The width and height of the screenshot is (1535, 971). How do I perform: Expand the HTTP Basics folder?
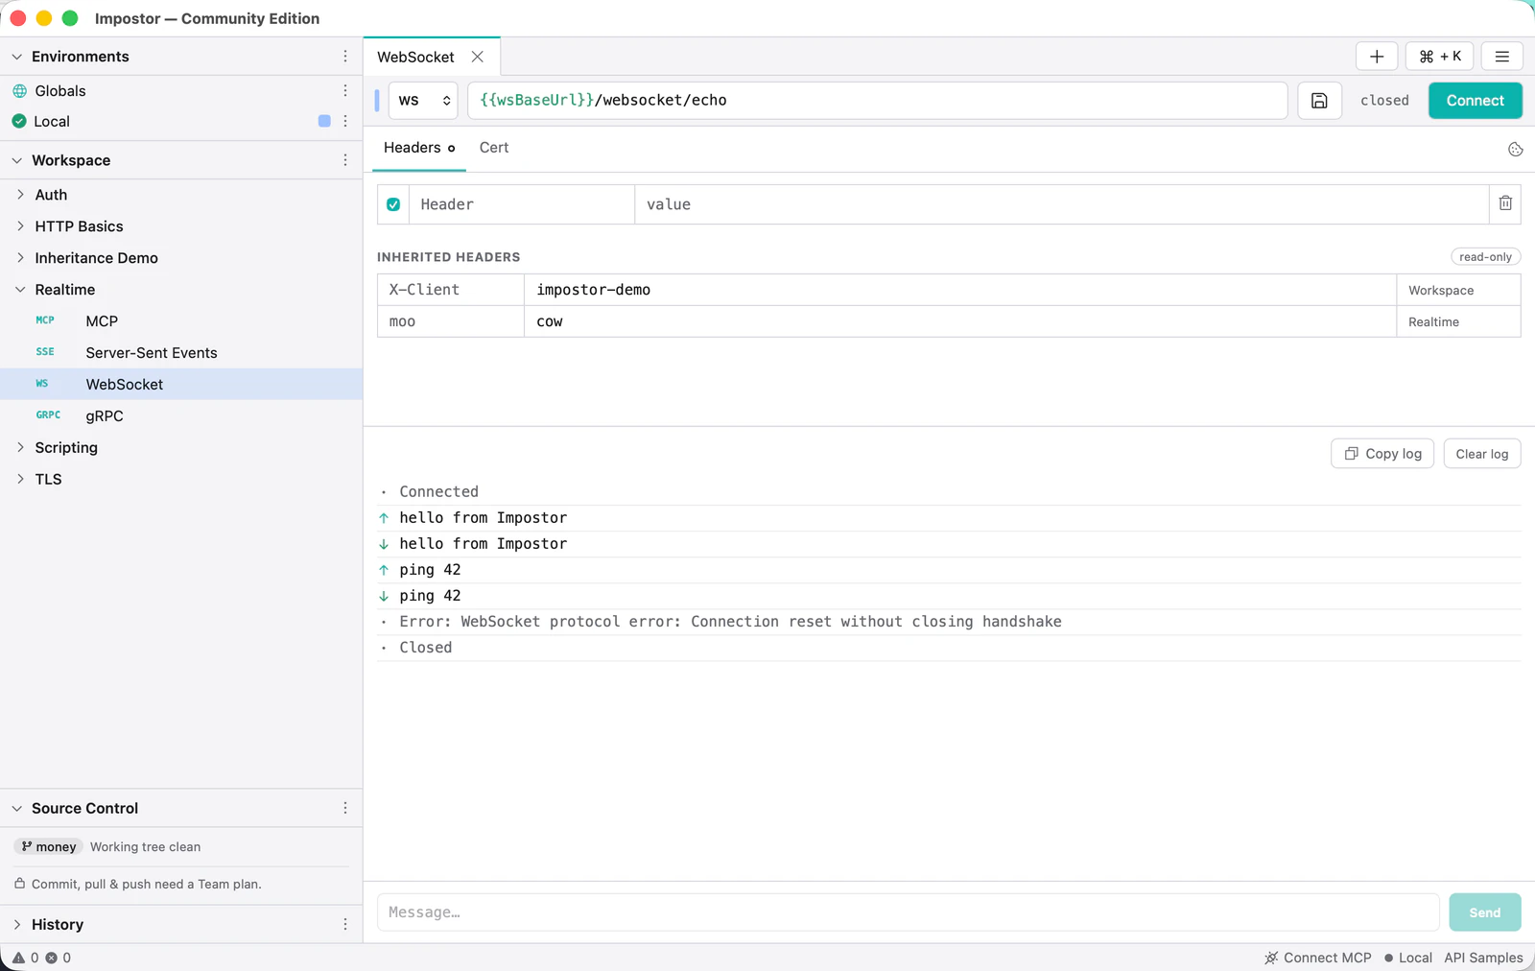pyautogui.click(x=20, y=225)
